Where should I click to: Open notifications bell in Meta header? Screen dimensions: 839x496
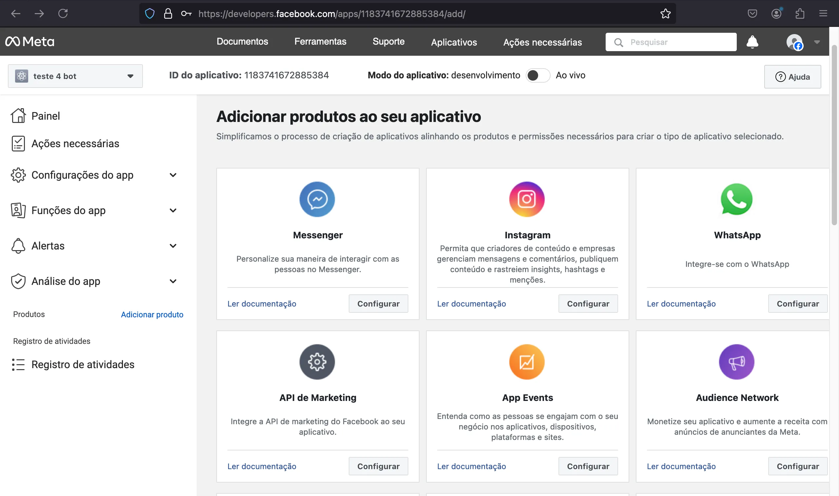752,42
